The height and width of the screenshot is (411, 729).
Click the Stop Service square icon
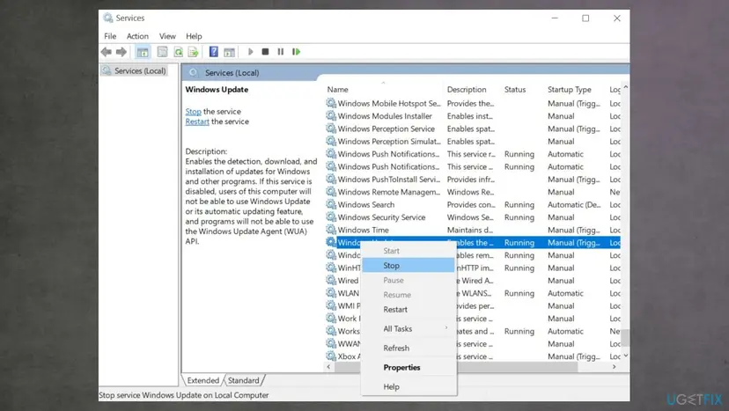point(266,52)
